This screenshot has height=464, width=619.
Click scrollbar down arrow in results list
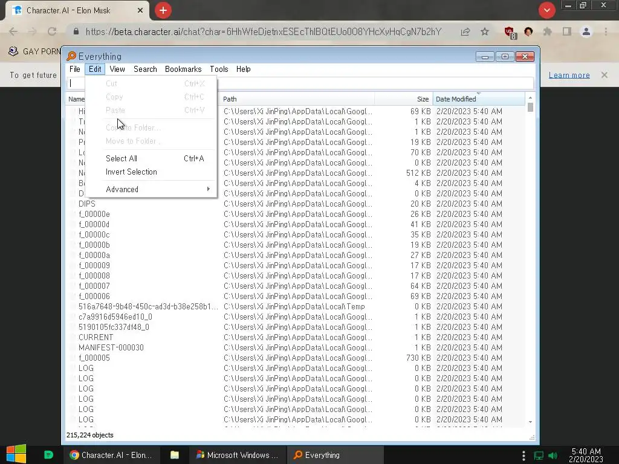[x=530, y=422]
